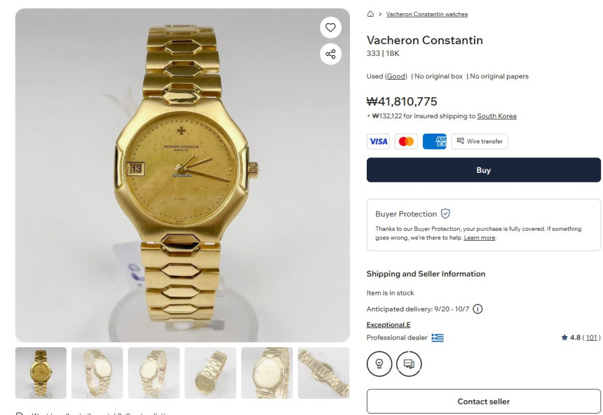Open Learn more about Buyer Protection

[x=479, y=238]
